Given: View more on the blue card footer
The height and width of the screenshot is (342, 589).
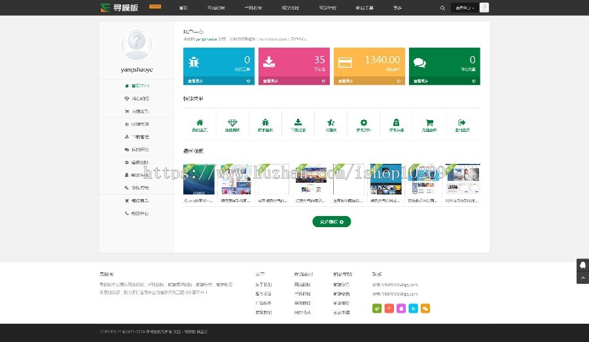Looking at the screenshot, I should pos(219,81).
